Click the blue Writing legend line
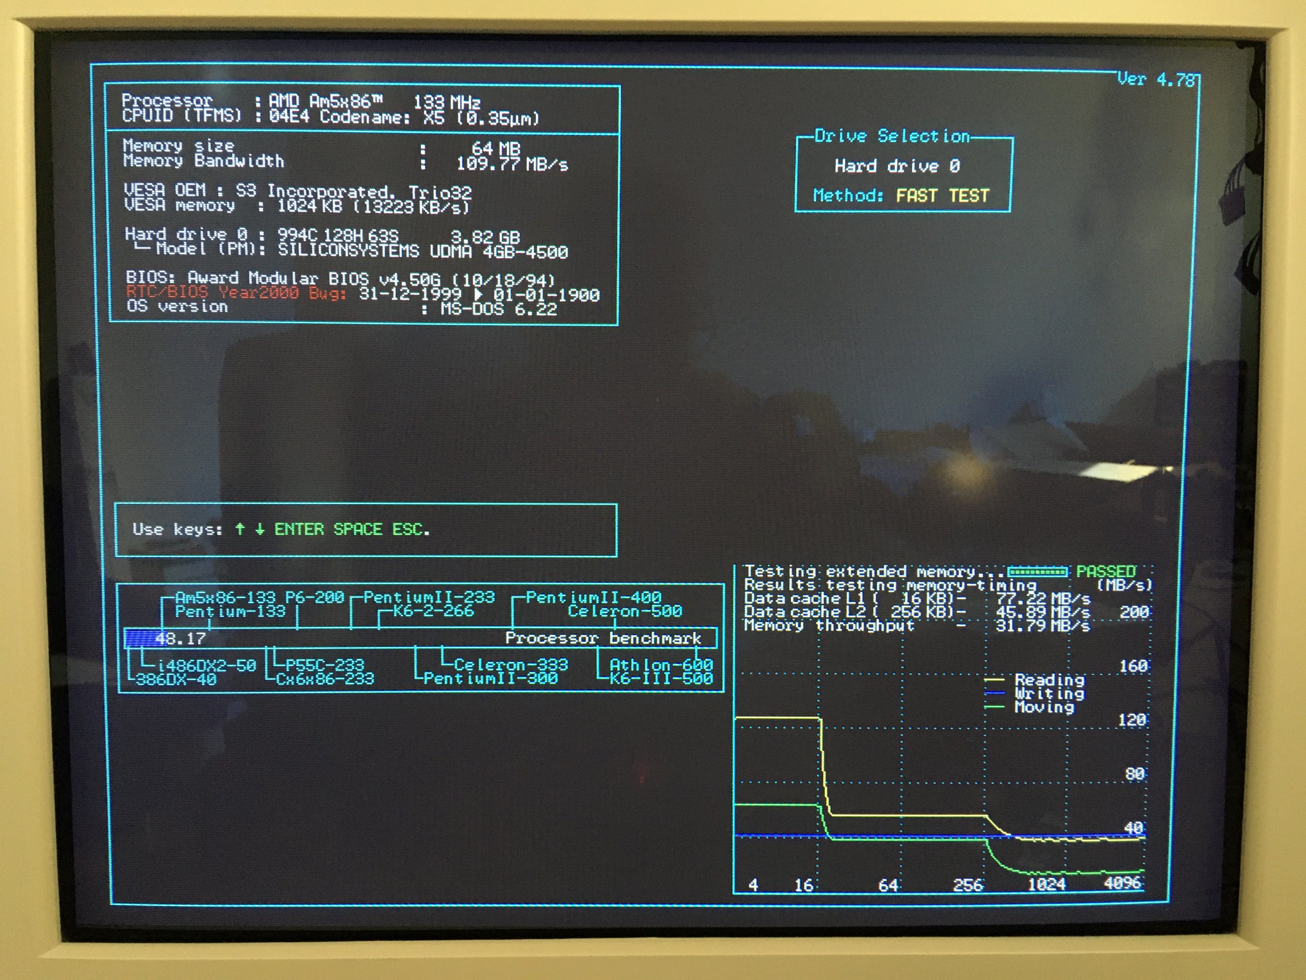The image size is (1306, 980). [995, 693]
